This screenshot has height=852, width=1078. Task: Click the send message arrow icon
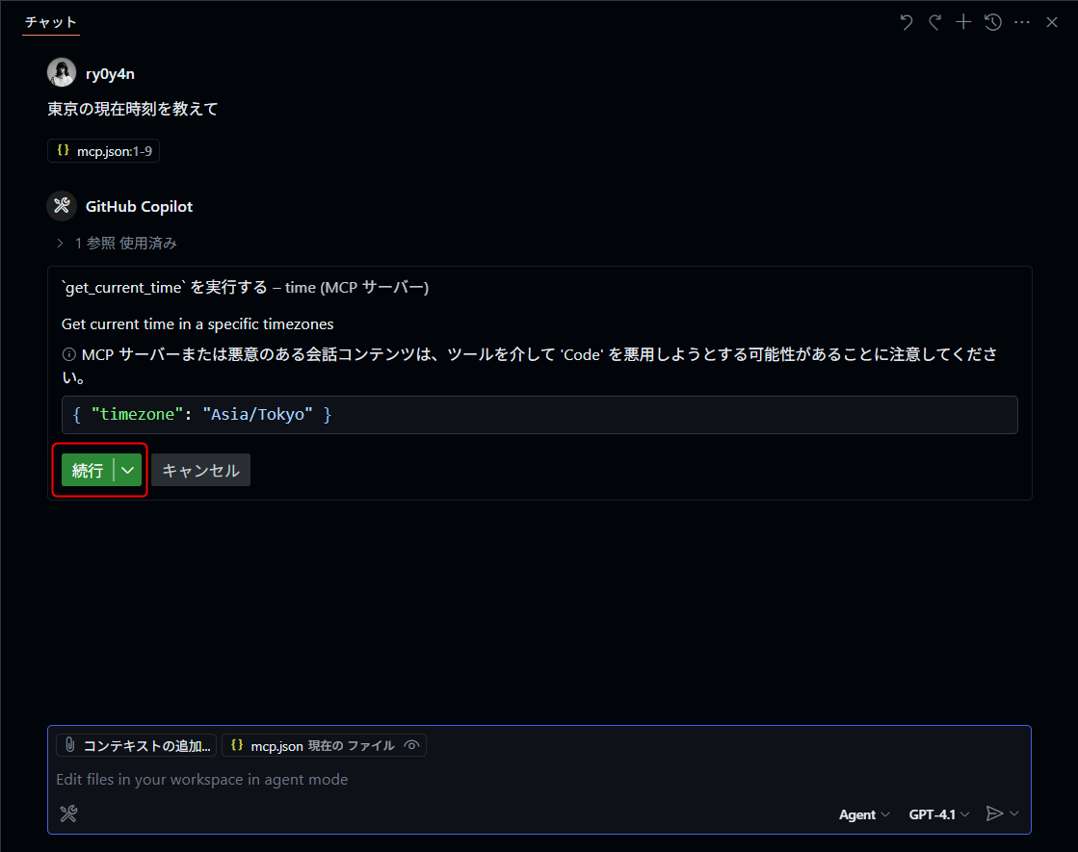(x=994, y=813)
